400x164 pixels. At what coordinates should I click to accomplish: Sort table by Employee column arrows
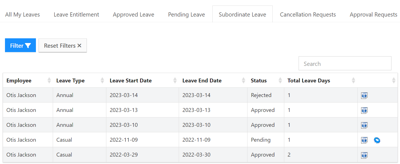pos(49,80)
